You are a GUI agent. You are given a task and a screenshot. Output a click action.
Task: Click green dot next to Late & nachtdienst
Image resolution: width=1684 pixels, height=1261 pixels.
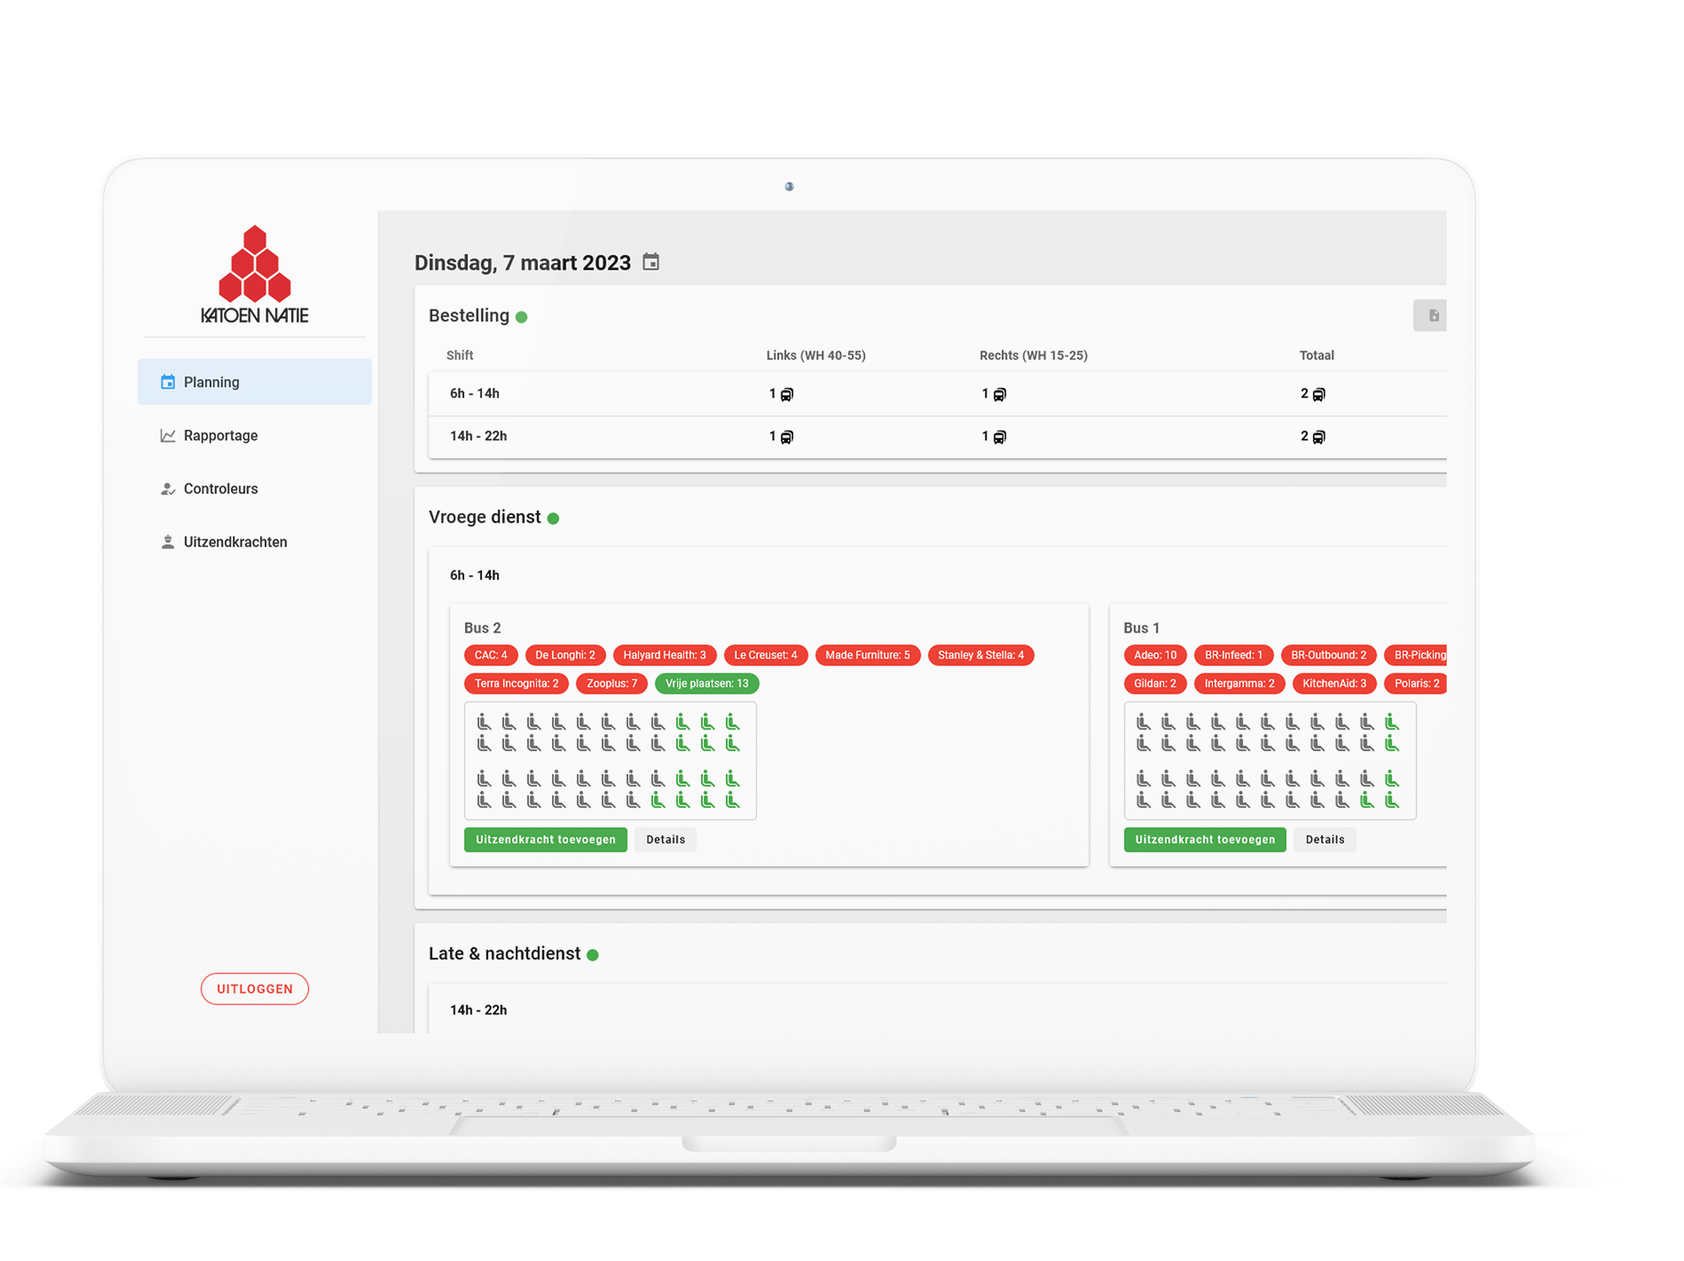click(x=593, y=955)
